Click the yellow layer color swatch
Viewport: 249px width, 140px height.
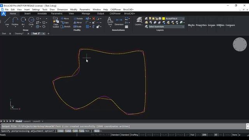(163, 19)
